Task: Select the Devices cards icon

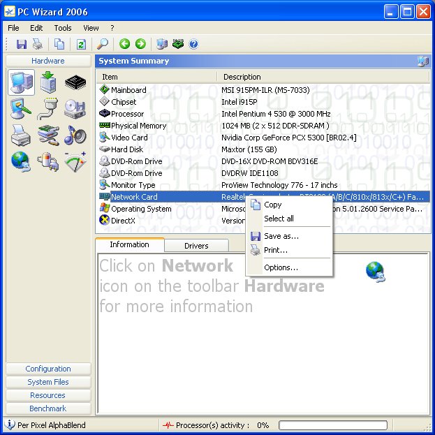Action: point(48,135)
